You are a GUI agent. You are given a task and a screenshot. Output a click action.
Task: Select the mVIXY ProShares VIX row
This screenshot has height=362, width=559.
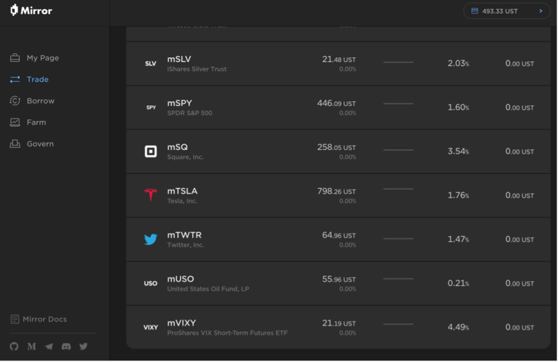pos(338,328)
